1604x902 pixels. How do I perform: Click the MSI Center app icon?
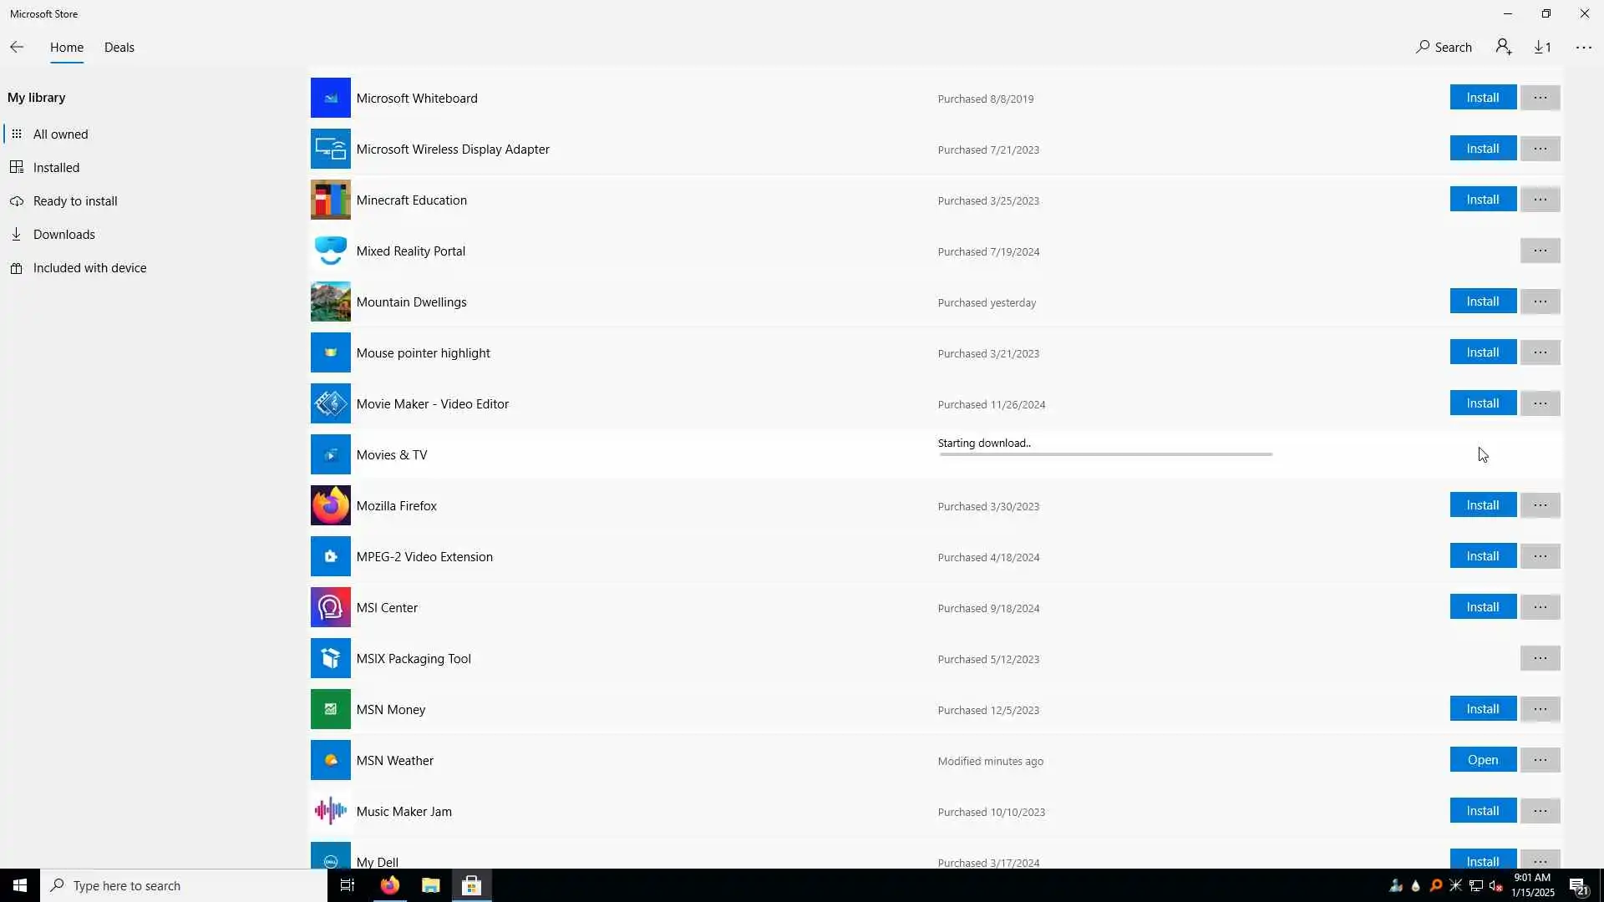331,608
